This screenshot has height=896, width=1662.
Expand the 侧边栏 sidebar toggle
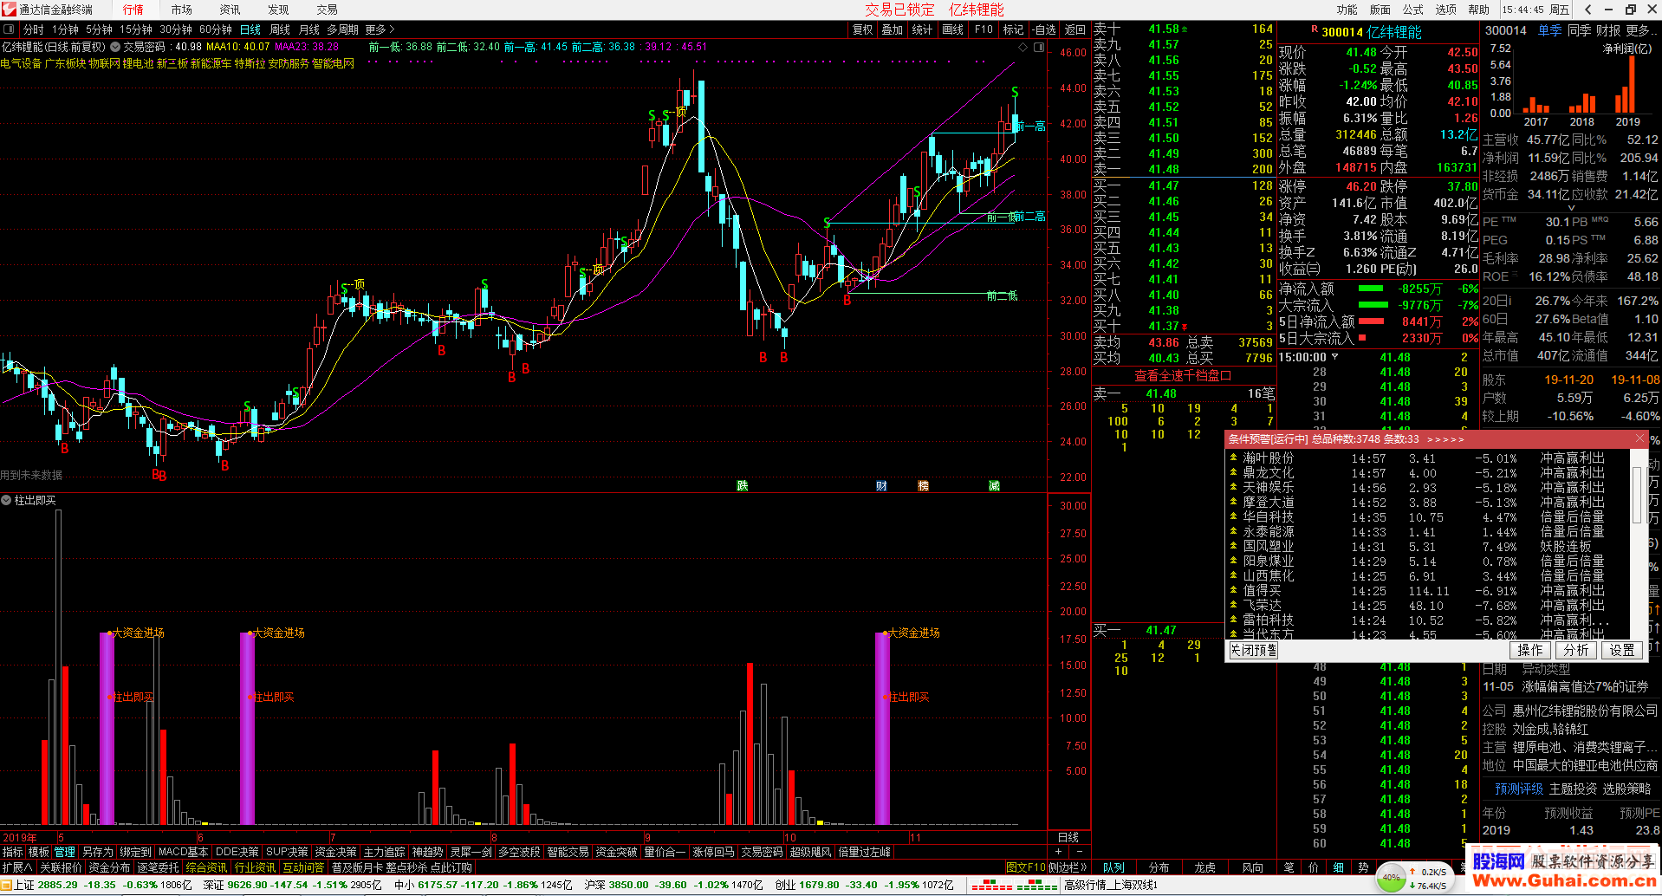tap(1067, 867)
